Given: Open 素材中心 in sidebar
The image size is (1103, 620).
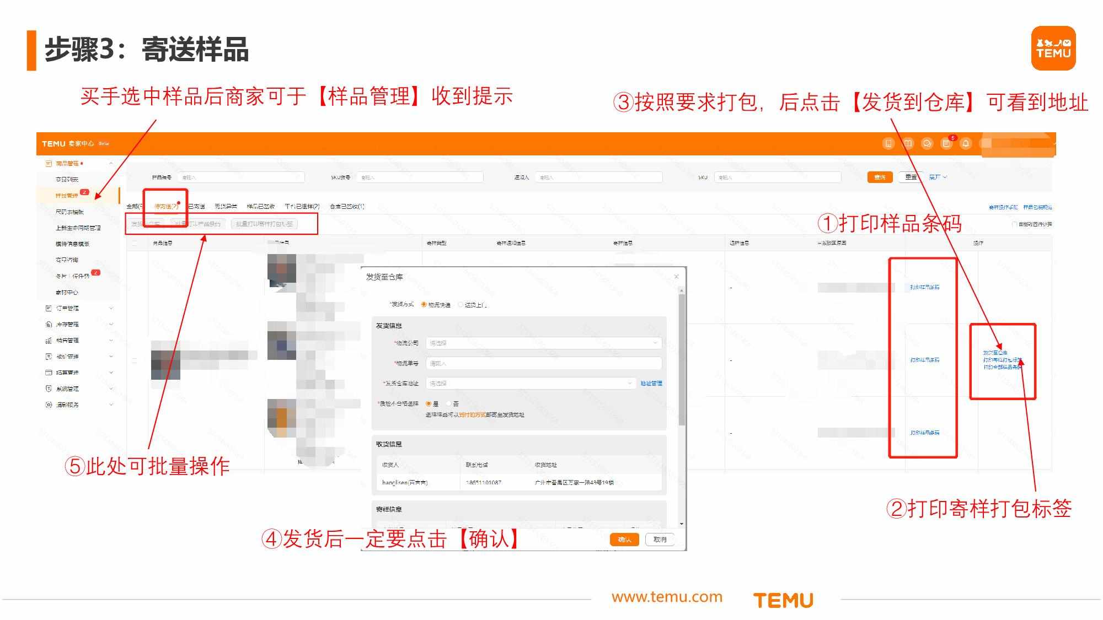Looking at the screenshot, I should pyautogui.click(x=67, y=292).
